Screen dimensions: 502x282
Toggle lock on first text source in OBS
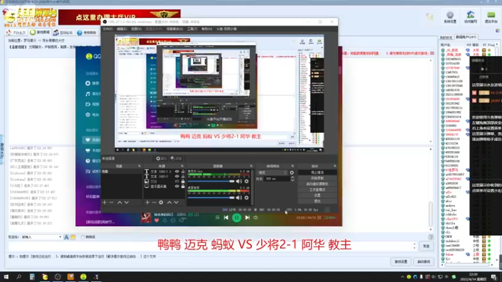[x=183, y=171]
